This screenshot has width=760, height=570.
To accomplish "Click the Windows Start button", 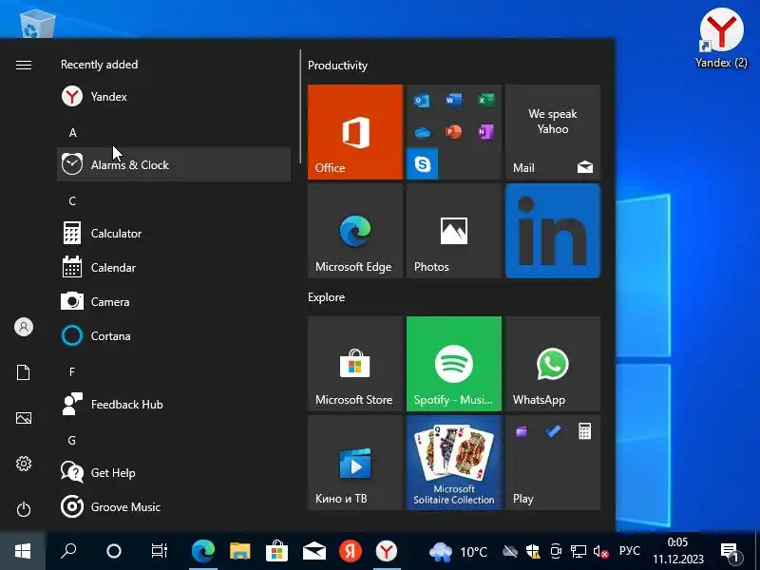I will [23, 551].
